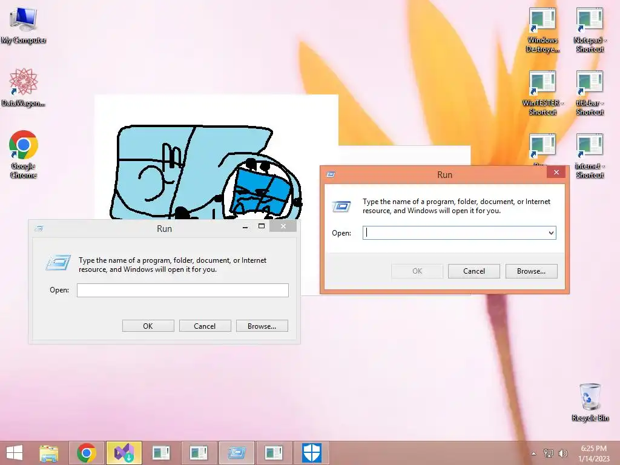Expand the Open dropdown arrow in orange Run dialog

tap(551, 232)
